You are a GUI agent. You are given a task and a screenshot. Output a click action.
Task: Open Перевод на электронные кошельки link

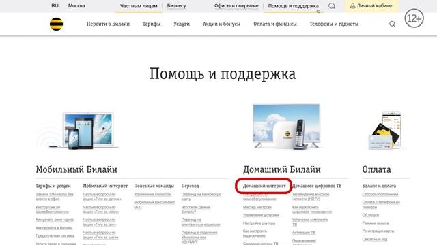pyautogui.click(x=201, y=223)
